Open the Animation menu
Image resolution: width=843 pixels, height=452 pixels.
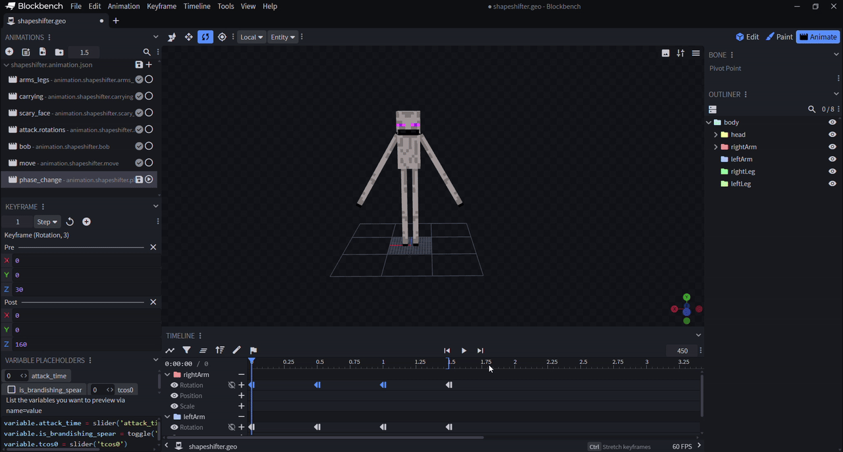pyautogui.click(x=124, y=6)
